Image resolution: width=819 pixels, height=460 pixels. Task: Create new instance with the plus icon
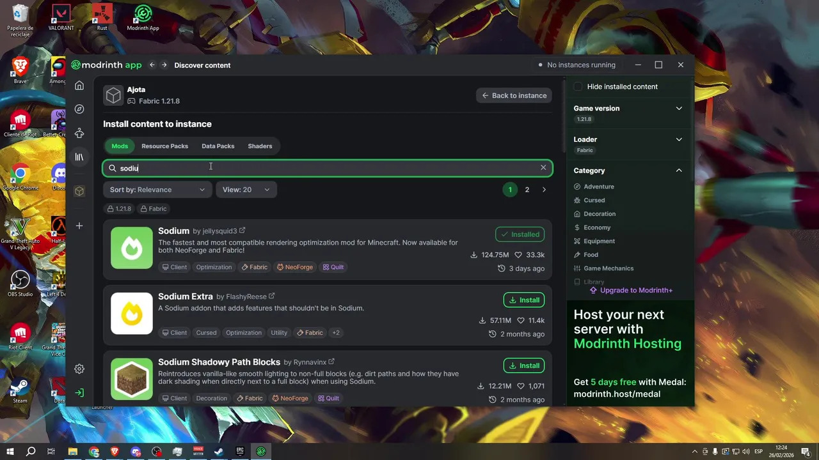click(79, 226)
